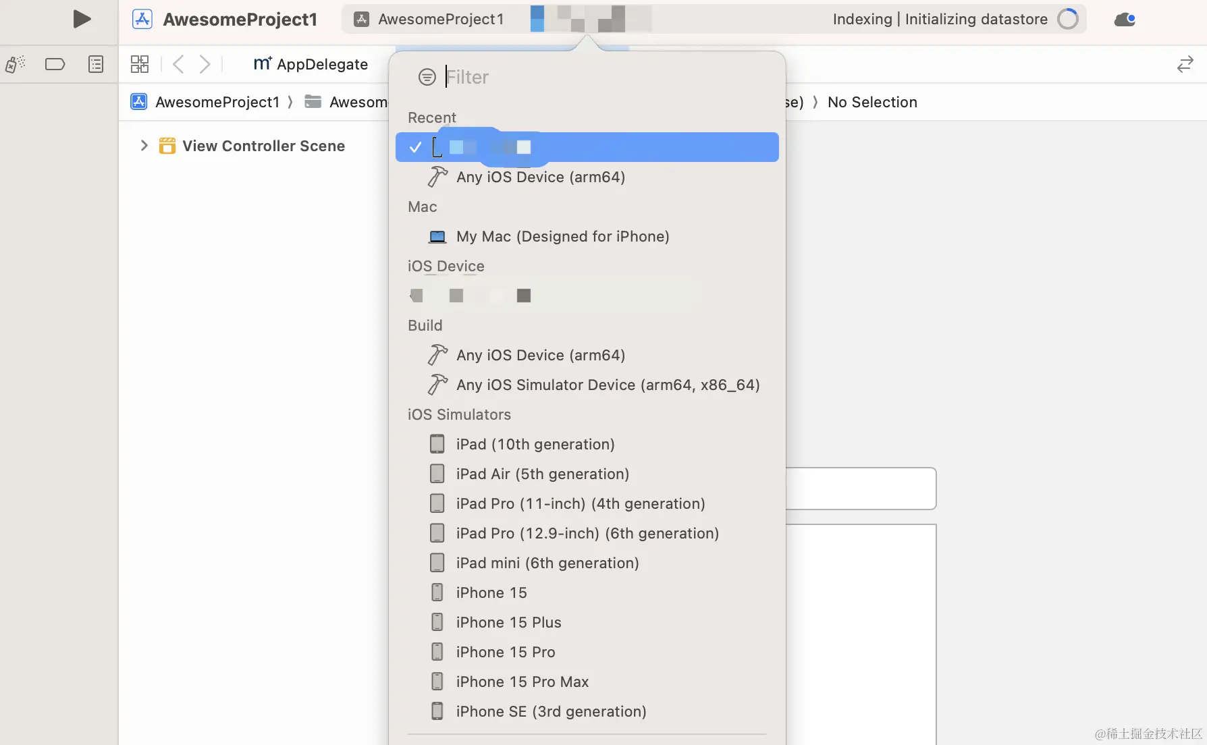This screenshot has width=1207, height=745.
Task: Open the AwesomeProject1 scheme selector
Action: pyautogui.click(x=429, y=19)
